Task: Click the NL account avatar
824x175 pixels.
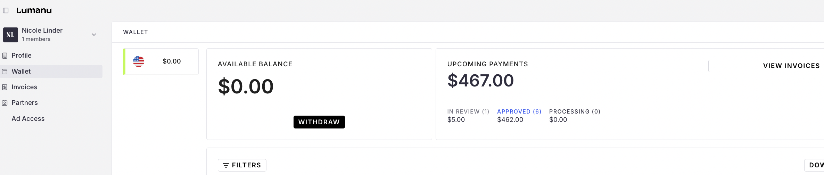Action: click(10, 35)
